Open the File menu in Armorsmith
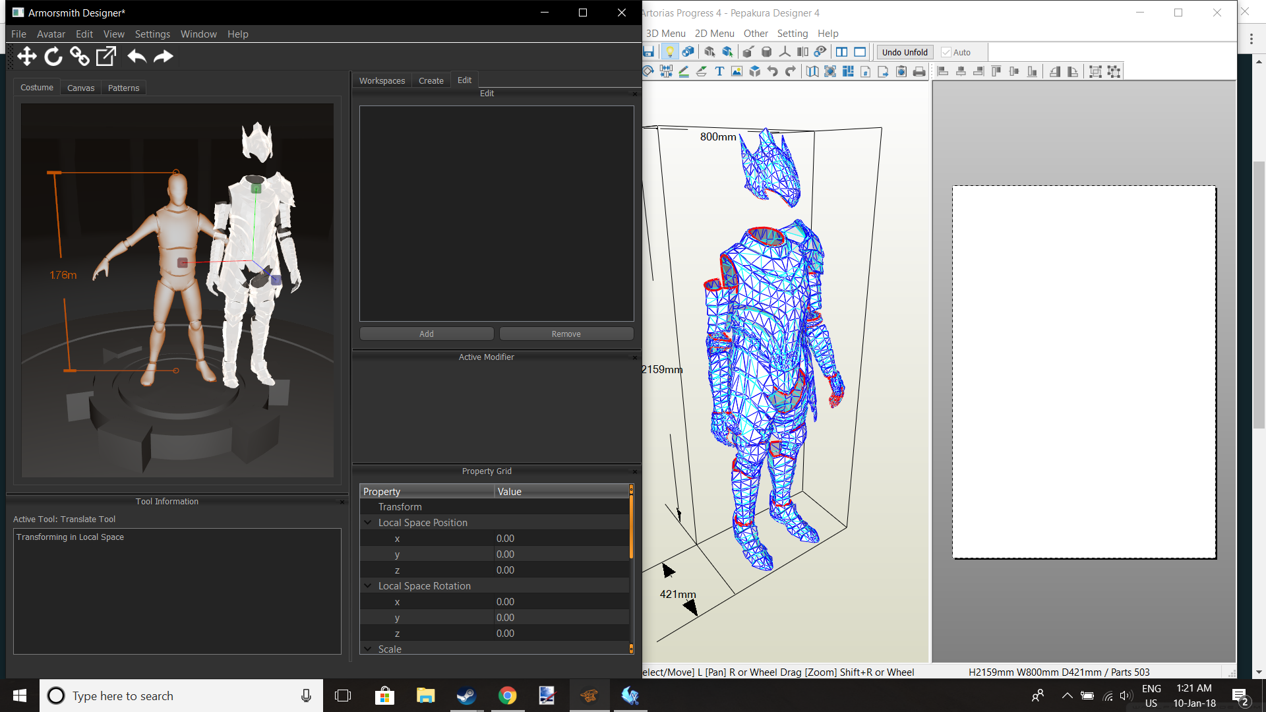1266x712 pixels. pos(18,34)
